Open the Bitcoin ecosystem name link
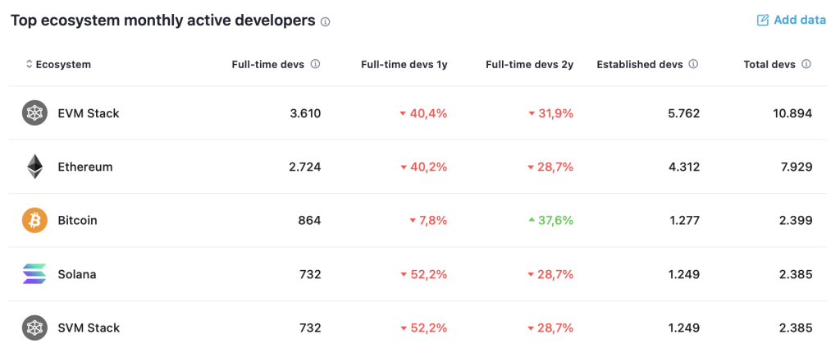Image resolution: width=840 pixels, height=353 pixels. [x=78, y=221]
